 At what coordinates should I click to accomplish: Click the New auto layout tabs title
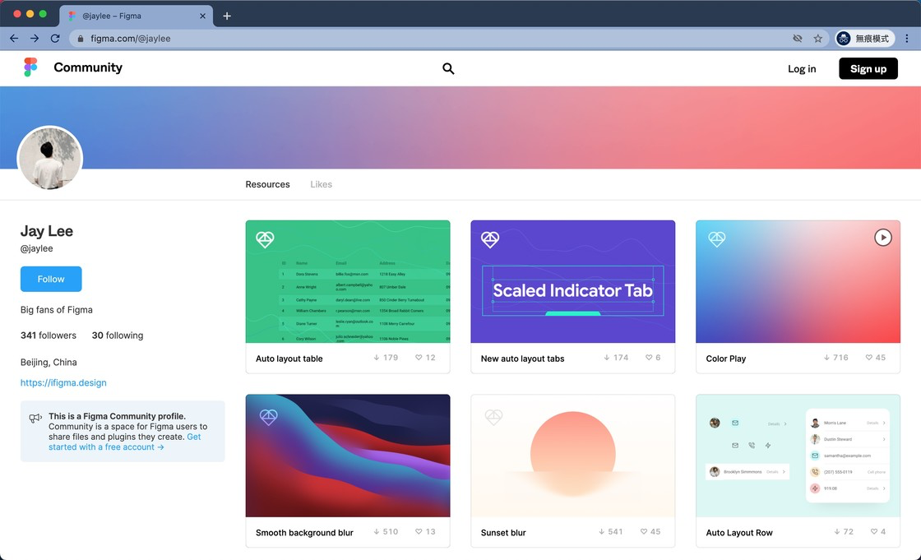click(522, 359)
